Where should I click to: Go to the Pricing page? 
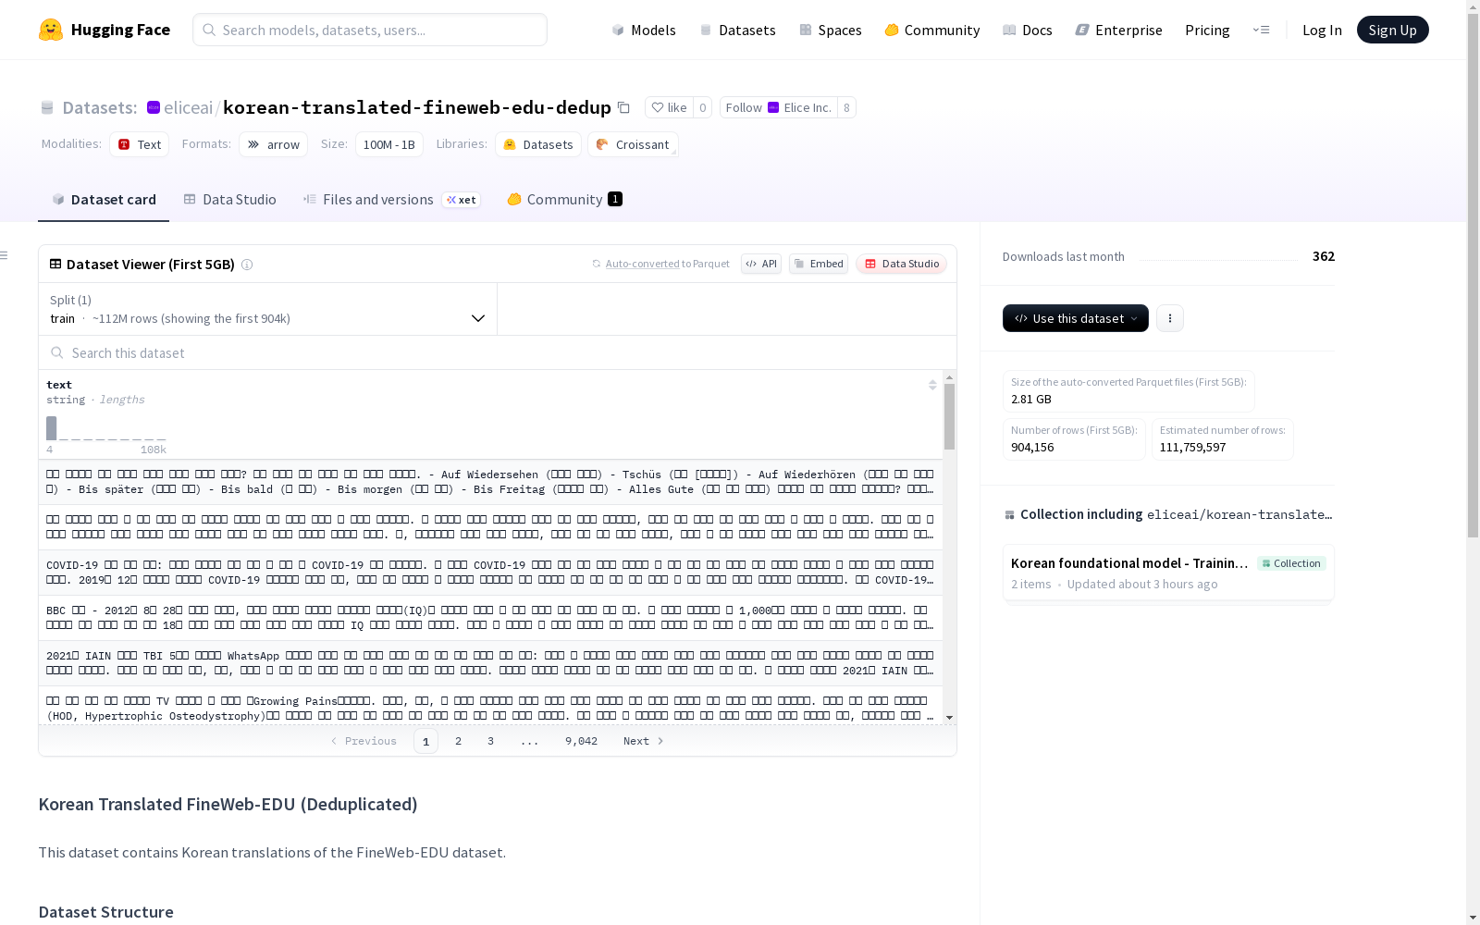[x=1207, y=30]
